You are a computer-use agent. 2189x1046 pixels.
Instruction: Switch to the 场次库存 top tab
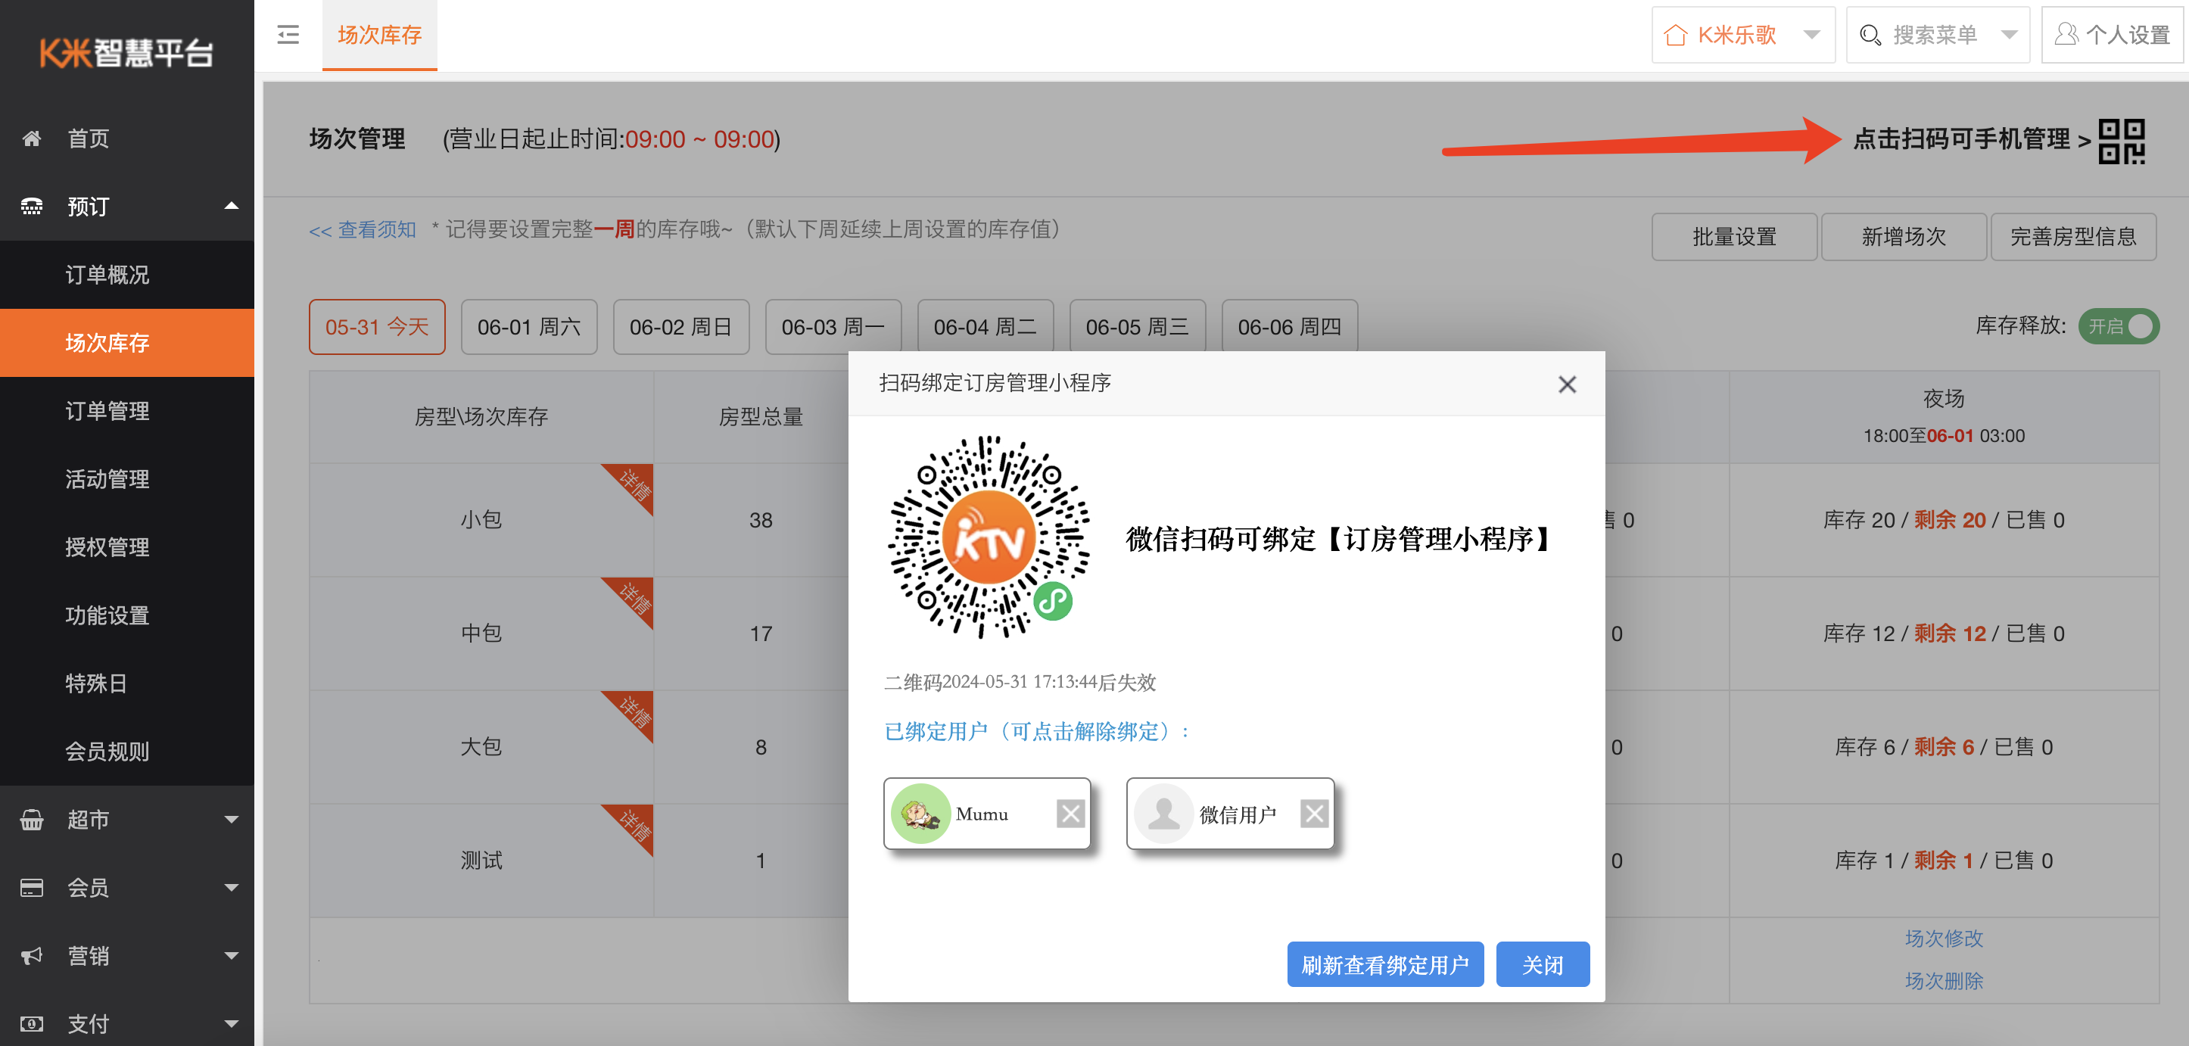pos(379,35)
